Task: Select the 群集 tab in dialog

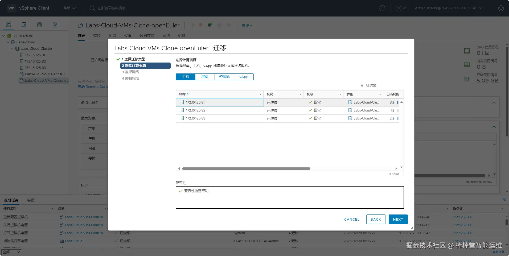Action: click(205, 77)
